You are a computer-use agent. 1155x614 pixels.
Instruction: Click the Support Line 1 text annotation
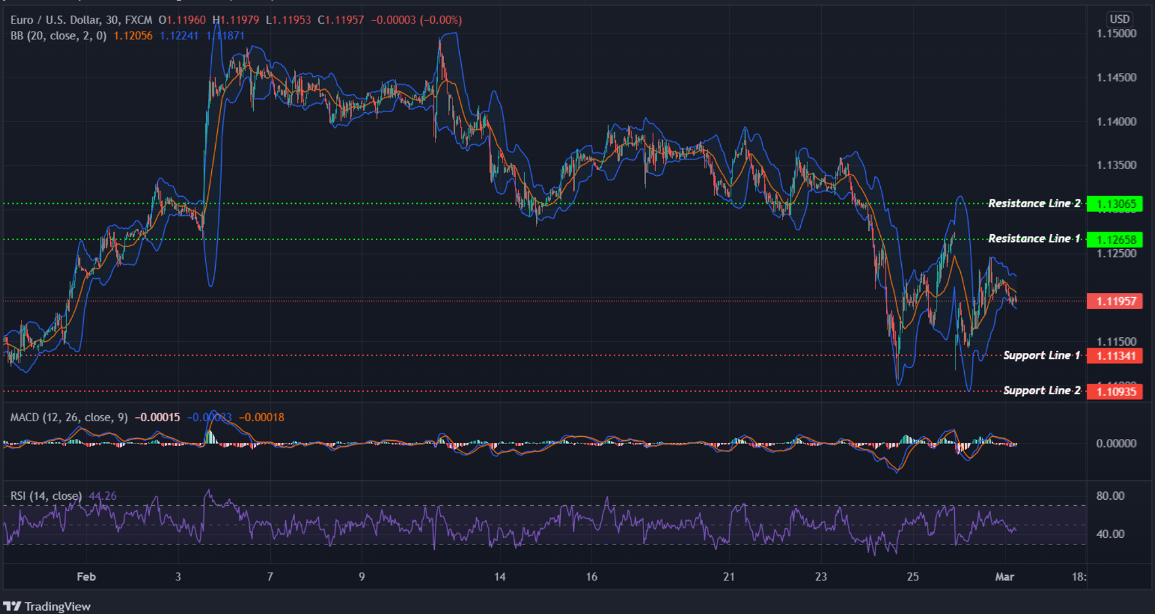pos(1040,355)
